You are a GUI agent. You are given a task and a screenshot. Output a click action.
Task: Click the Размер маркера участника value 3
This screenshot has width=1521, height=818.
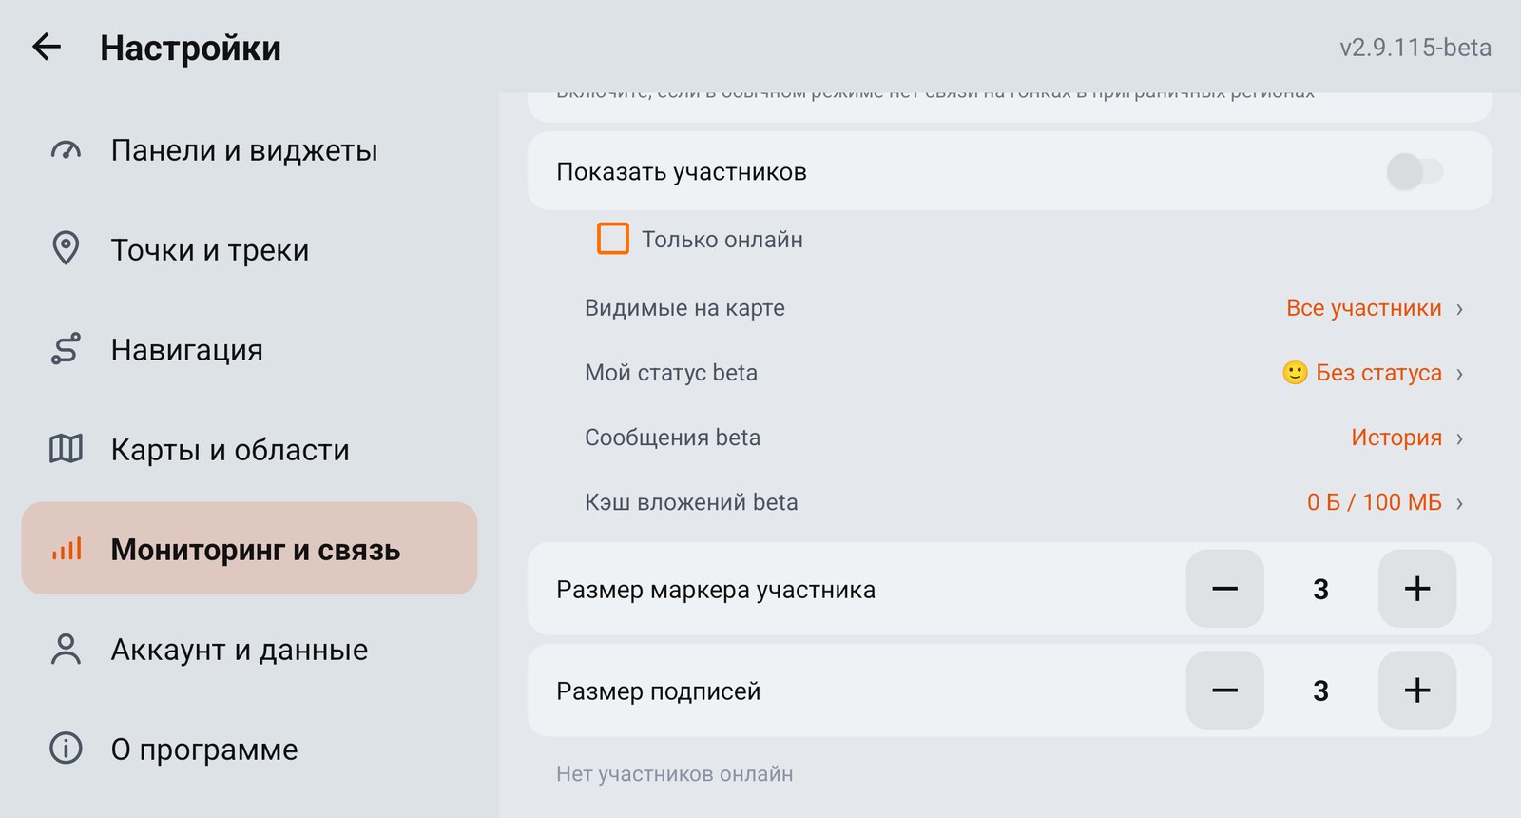tap(1320, 590)
